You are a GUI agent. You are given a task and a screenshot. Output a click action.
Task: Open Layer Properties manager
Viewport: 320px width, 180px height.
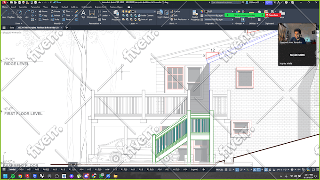116,16
